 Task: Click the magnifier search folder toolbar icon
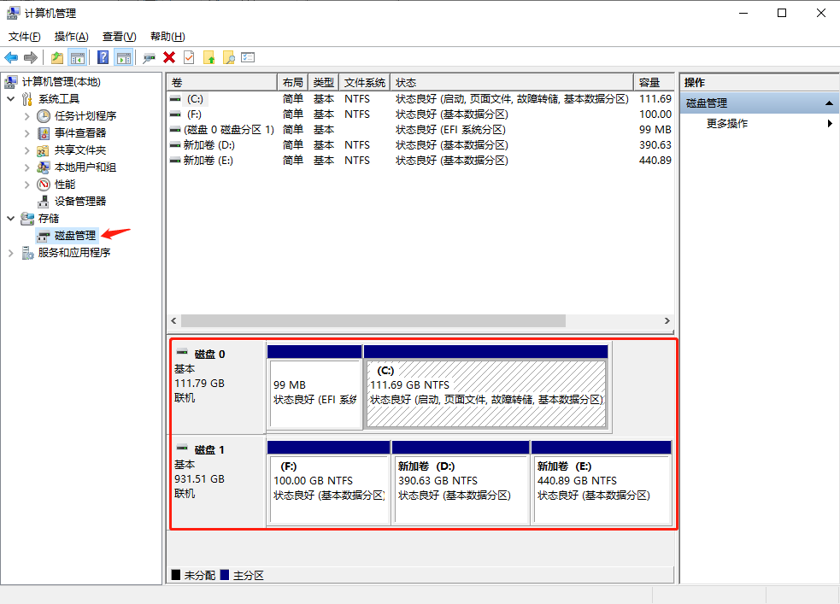point(228,57)
